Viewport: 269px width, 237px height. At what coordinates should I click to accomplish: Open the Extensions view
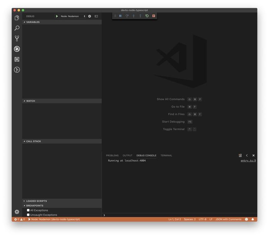[x=17, y=59]
